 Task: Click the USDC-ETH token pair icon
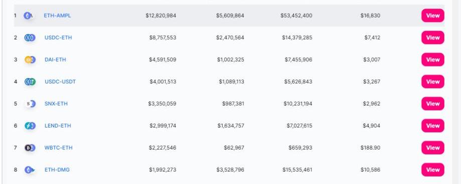click(30, 37)
